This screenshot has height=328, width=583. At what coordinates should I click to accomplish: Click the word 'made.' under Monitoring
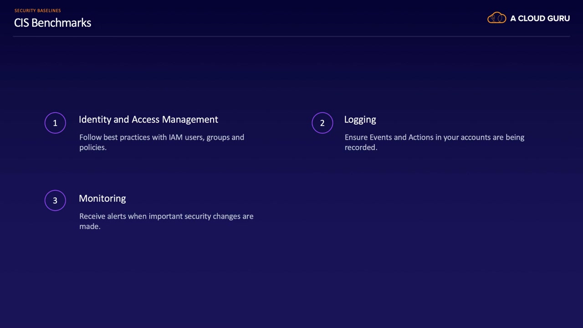pos(89,226)
